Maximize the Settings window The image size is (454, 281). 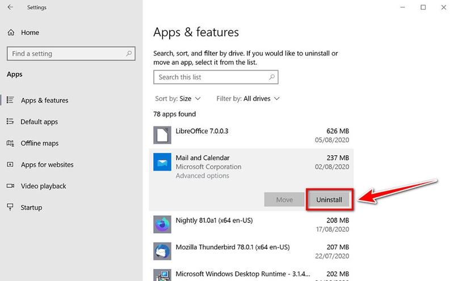click(423, 7)
